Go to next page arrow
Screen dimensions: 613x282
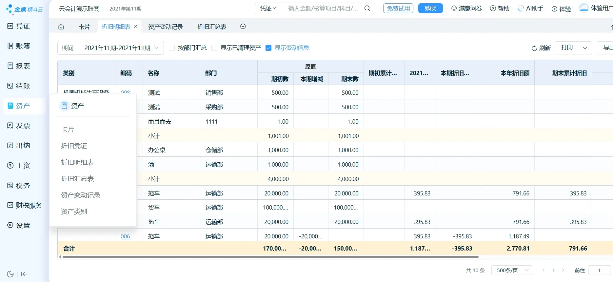coord(564,270)
